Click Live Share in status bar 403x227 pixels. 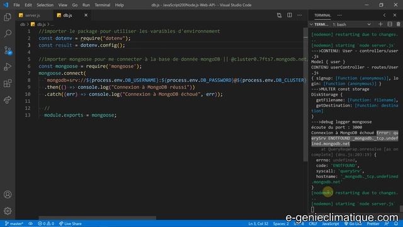pos(71,224)
